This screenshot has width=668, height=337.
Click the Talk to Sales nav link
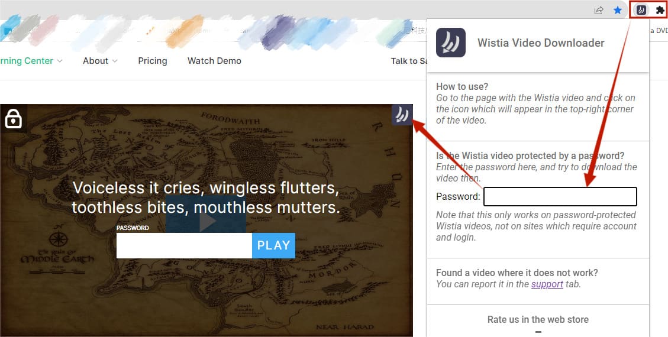click(408, 61)
